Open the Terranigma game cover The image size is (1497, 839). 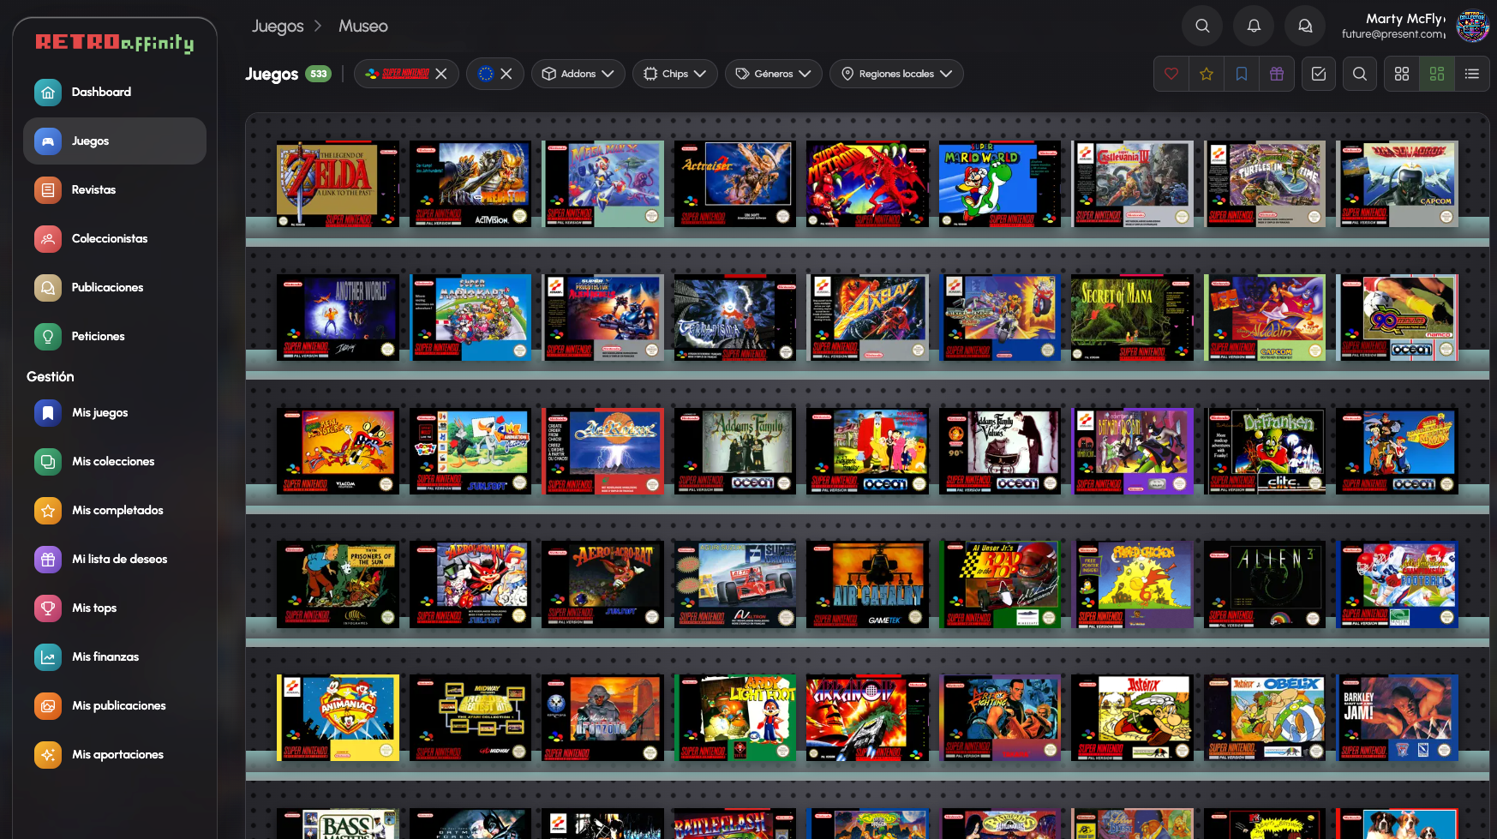point(735,317)
